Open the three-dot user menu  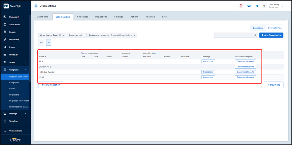[283, 6]
